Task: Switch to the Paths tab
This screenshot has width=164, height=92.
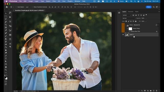Action: click(137, 12)
